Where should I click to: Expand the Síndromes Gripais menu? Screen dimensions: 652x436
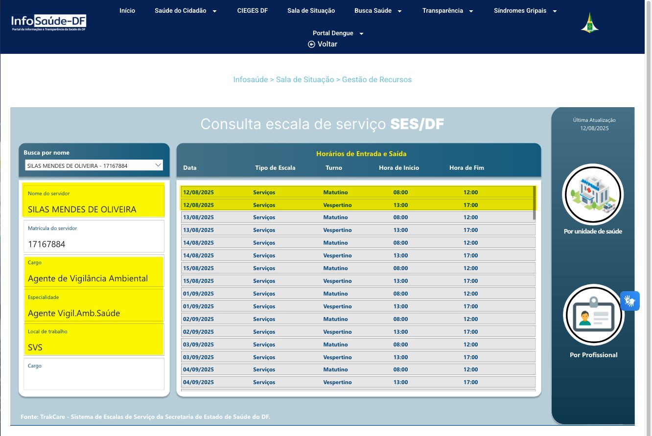525,11
